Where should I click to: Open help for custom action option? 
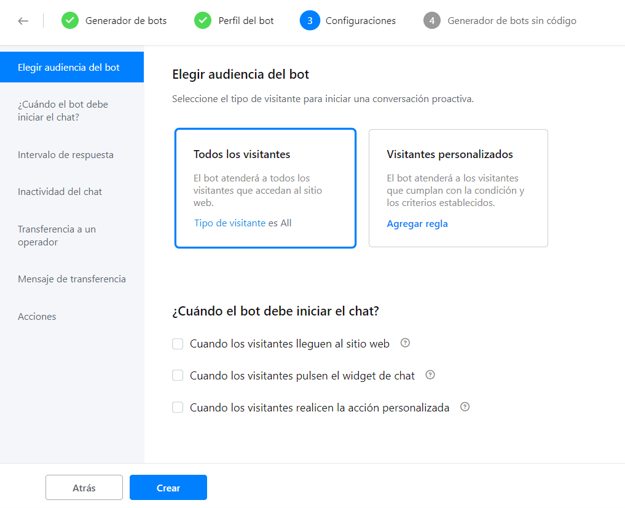pyautogui.click(x=465, y=407)
